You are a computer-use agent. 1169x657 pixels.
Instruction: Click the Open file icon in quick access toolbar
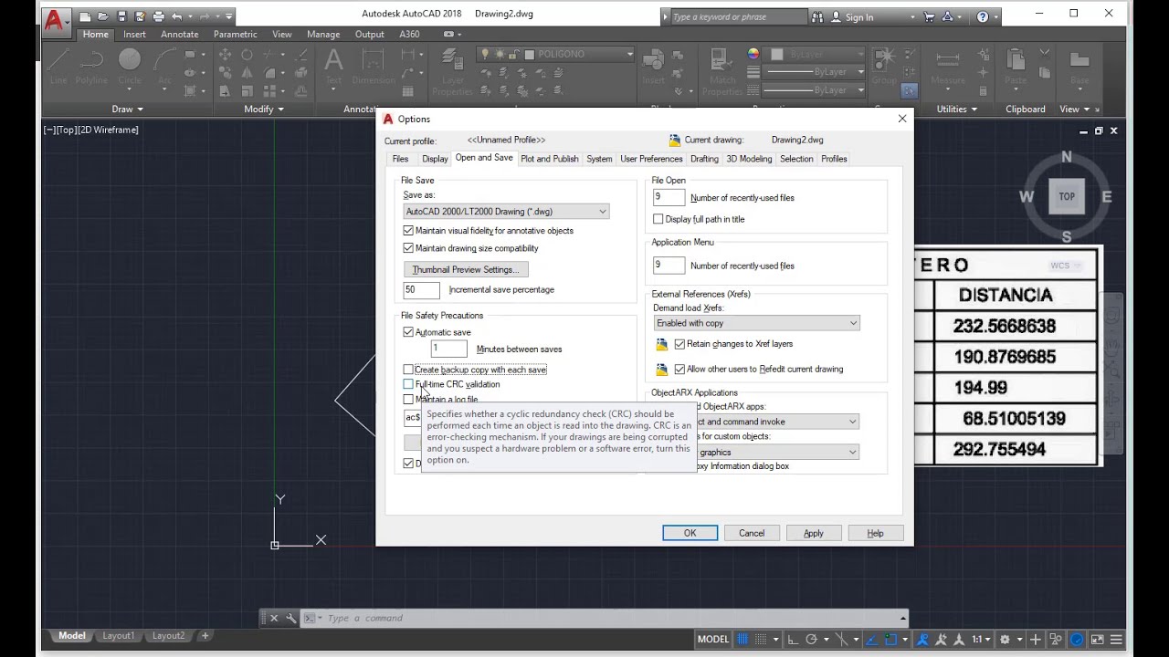103,16
